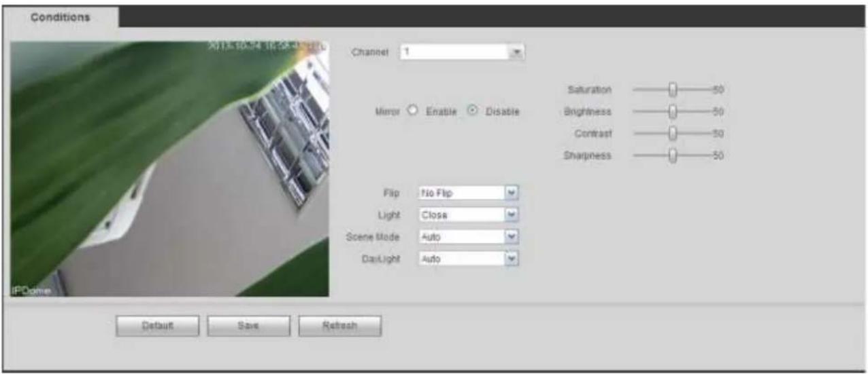Click the Channel label
868x374 pixels.
370,52
